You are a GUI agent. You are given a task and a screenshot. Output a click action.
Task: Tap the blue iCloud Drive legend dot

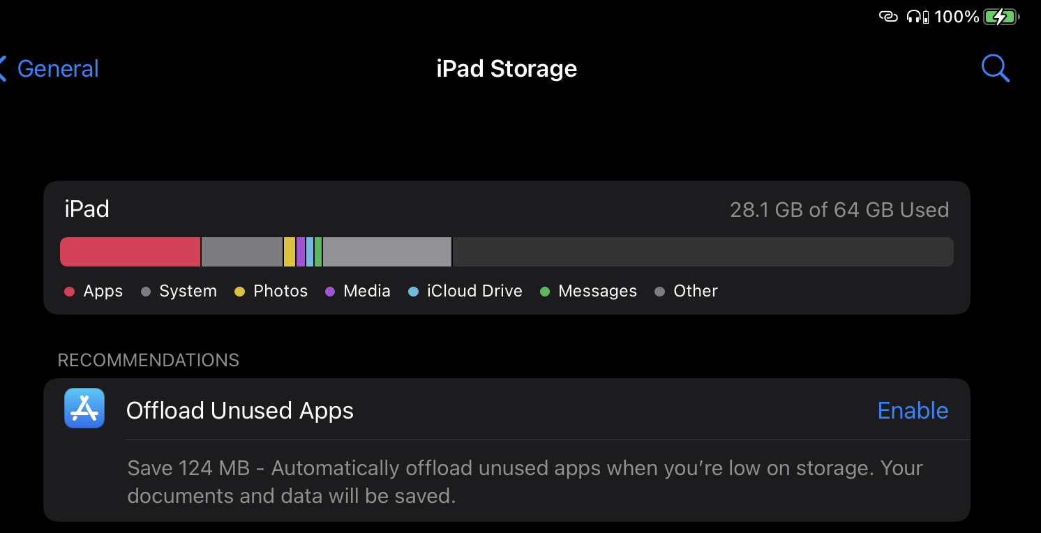click(413, 292)
